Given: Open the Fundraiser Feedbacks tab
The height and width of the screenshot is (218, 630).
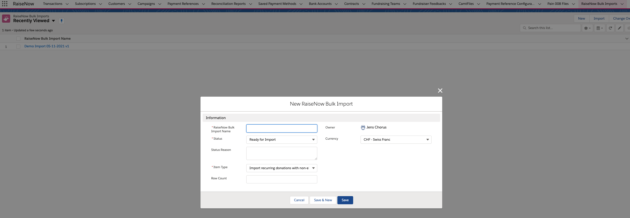Looking at the screenshot, I should tap(429, 4).
